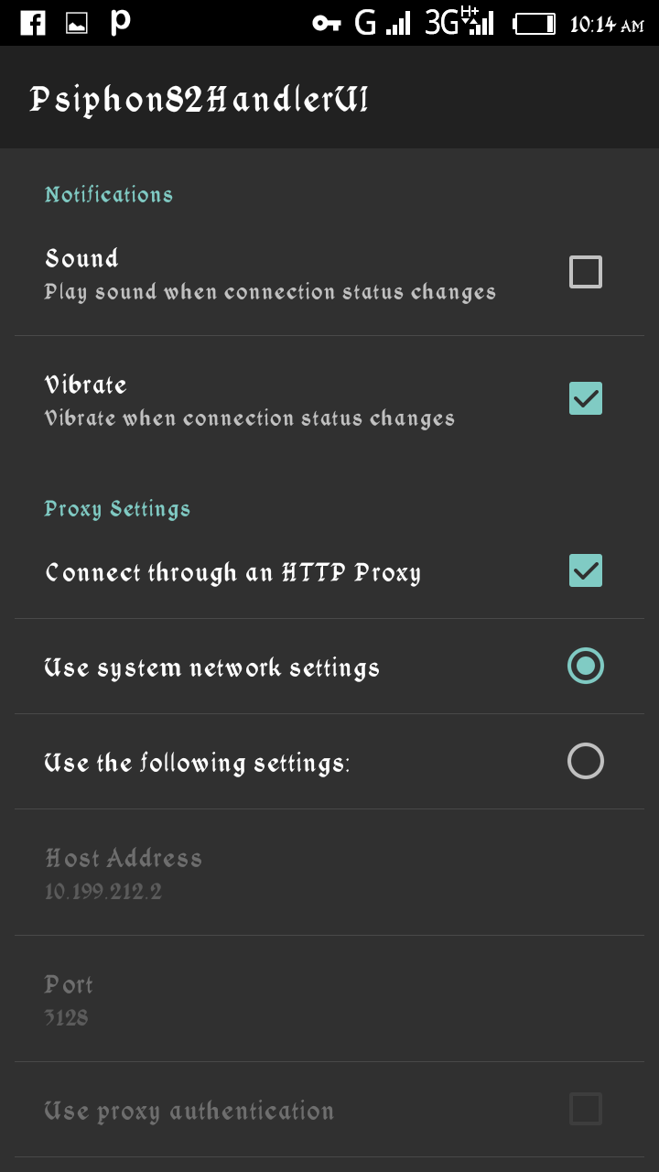Tap the Sound preference text row
The width and height of the screenshot is (659, 1172).
(x=270, y=274)
